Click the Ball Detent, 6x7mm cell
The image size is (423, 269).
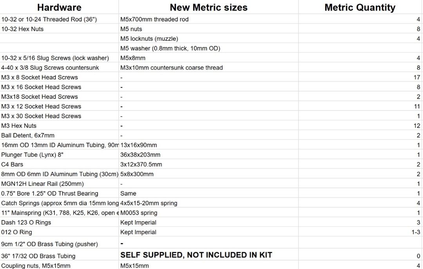coord(28,135)
